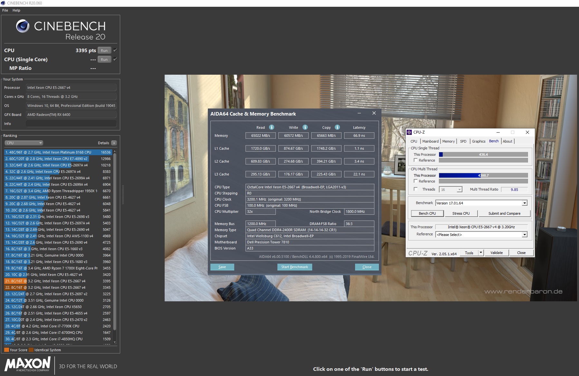Viewport: 579px width, 376px height.
Task: Select ranking row 19 AMD Ryzen 7 1700X
Action: point(58,268)
